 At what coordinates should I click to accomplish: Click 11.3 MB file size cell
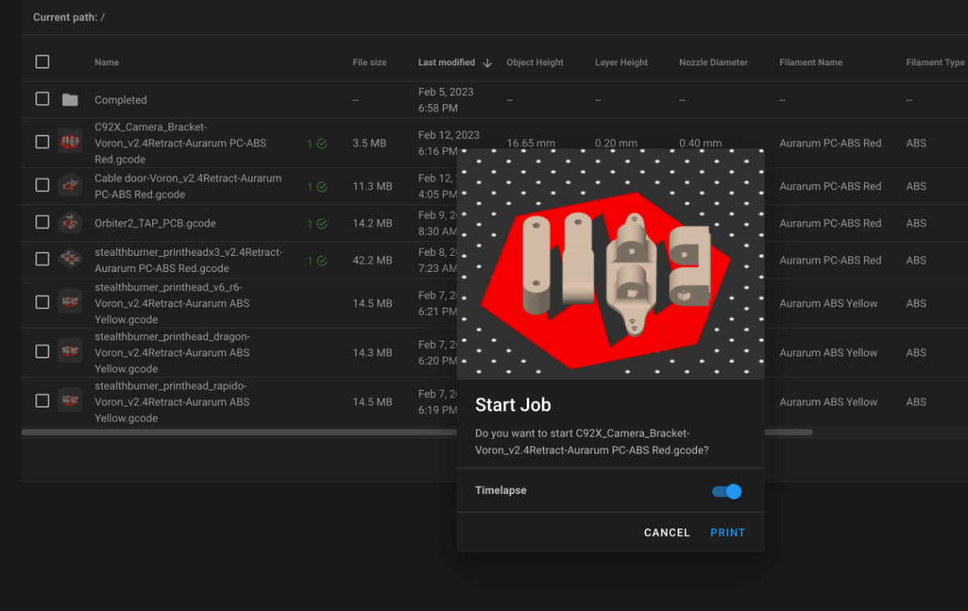coord(373,186)
